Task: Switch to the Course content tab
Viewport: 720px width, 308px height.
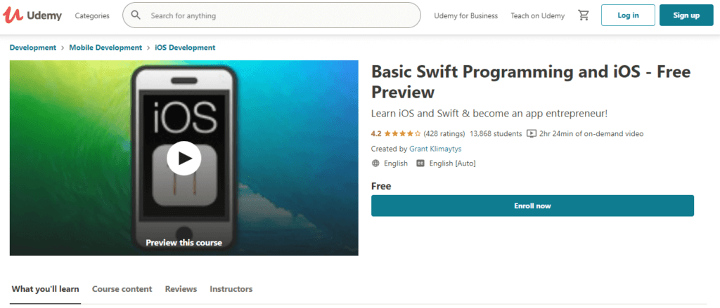Action: tap(122, 289)
